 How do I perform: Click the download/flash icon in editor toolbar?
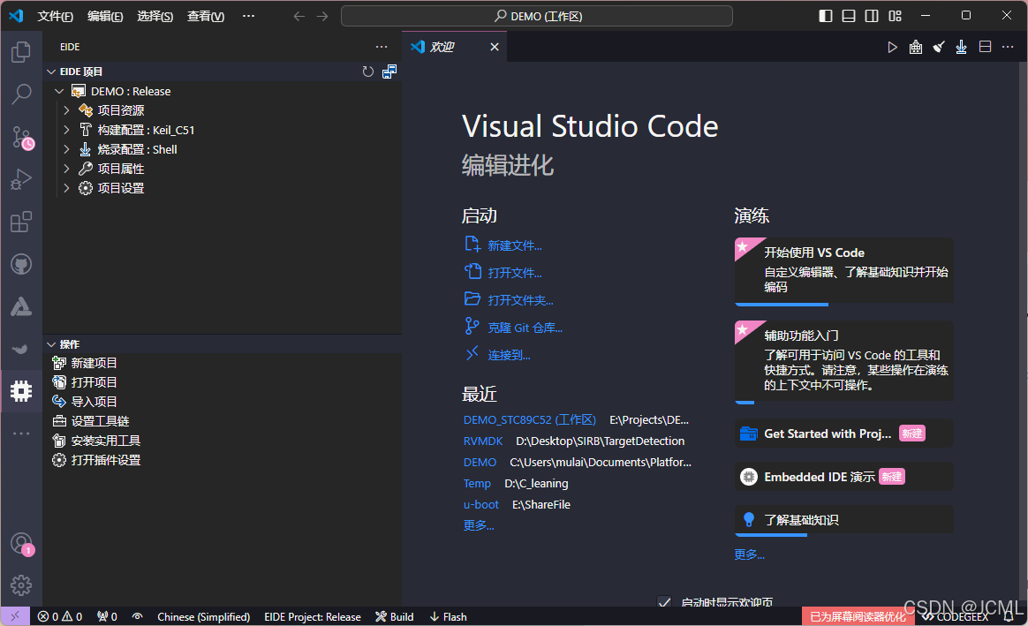[x=961, y=47]
